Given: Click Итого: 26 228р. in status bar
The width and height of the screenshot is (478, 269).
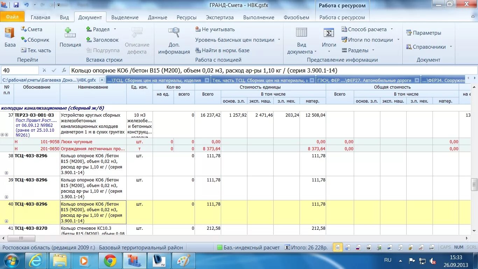Looking at the screenshot, I should pyautogui.click(x=306, y=247).
